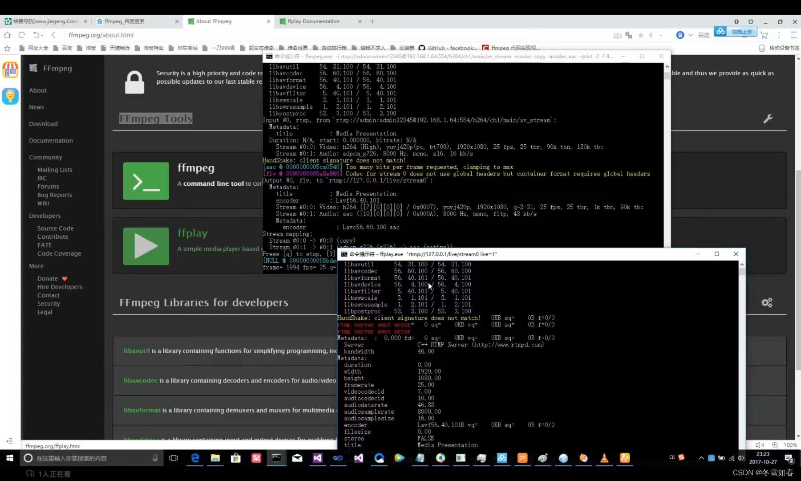Open VLC cone icon on taskbar

(604, 458)
